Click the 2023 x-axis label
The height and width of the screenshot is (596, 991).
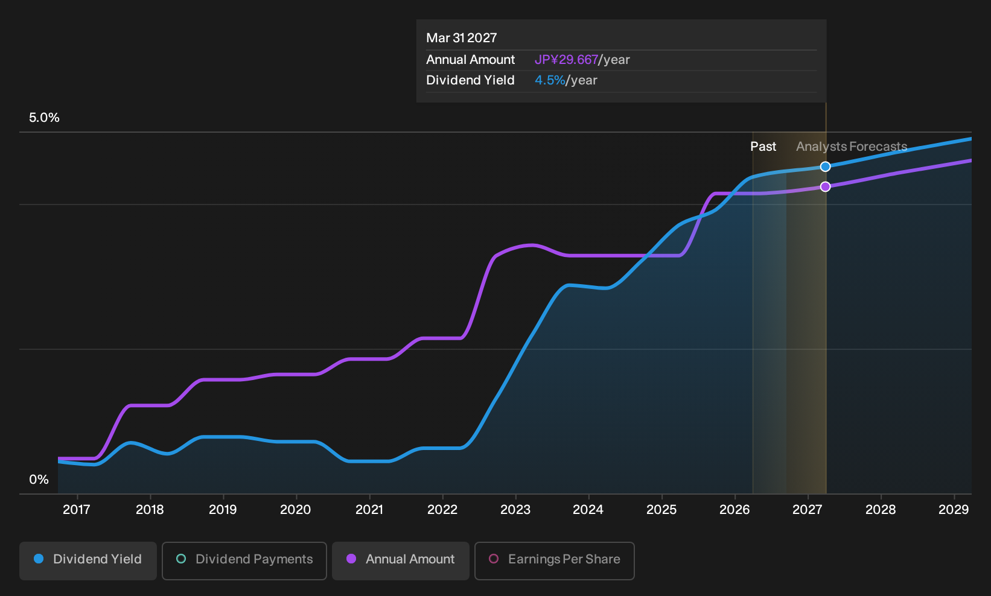515,510
